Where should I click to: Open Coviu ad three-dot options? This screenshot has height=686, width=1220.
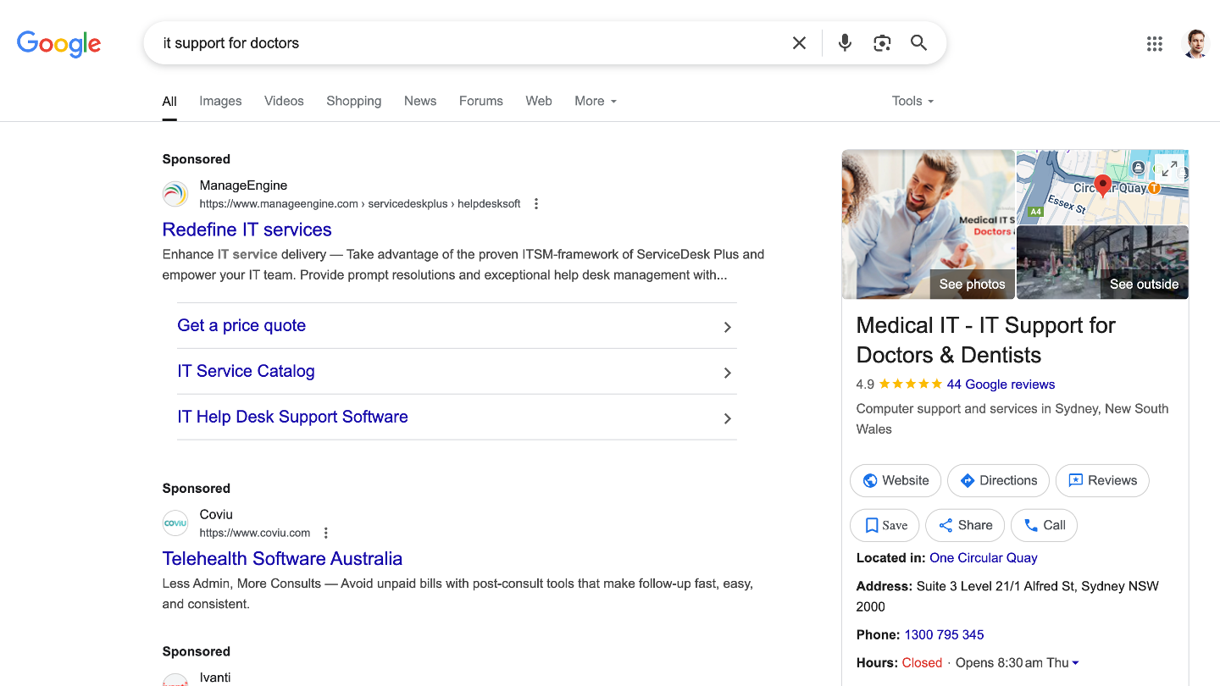click(x=326, y=534)
